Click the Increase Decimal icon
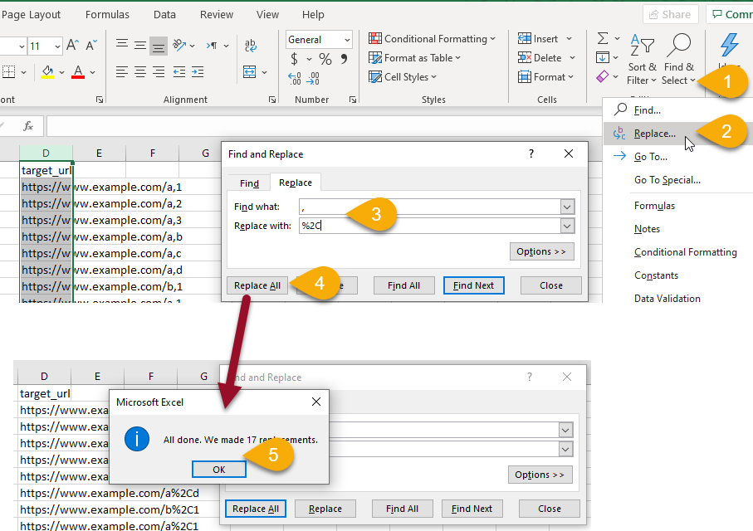 click(295, 79)
